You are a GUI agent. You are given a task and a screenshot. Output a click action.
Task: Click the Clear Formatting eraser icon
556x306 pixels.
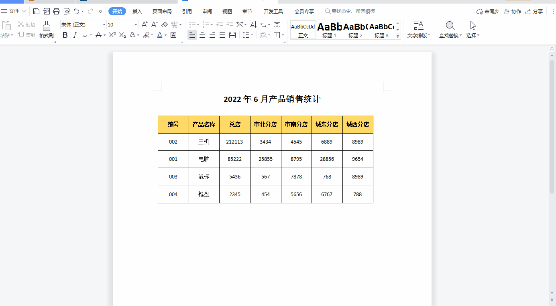coord(164,25)
